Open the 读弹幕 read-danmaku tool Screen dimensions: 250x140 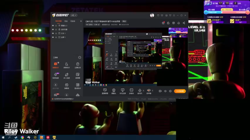[77, 76]
